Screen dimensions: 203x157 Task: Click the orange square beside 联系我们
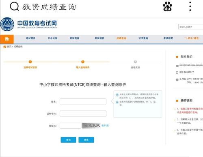pos(177,57)
